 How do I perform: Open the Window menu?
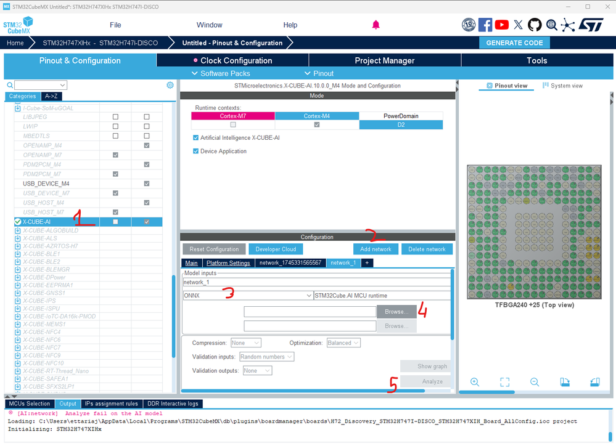(210, 25)
